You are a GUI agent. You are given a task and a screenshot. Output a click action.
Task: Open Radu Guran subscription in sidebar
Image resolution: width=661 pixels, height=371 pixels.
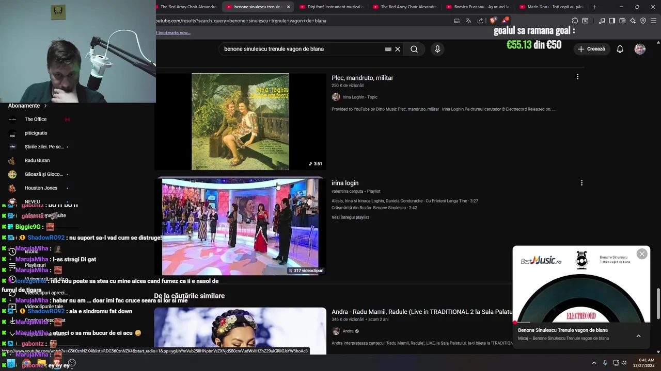point(37,160)
